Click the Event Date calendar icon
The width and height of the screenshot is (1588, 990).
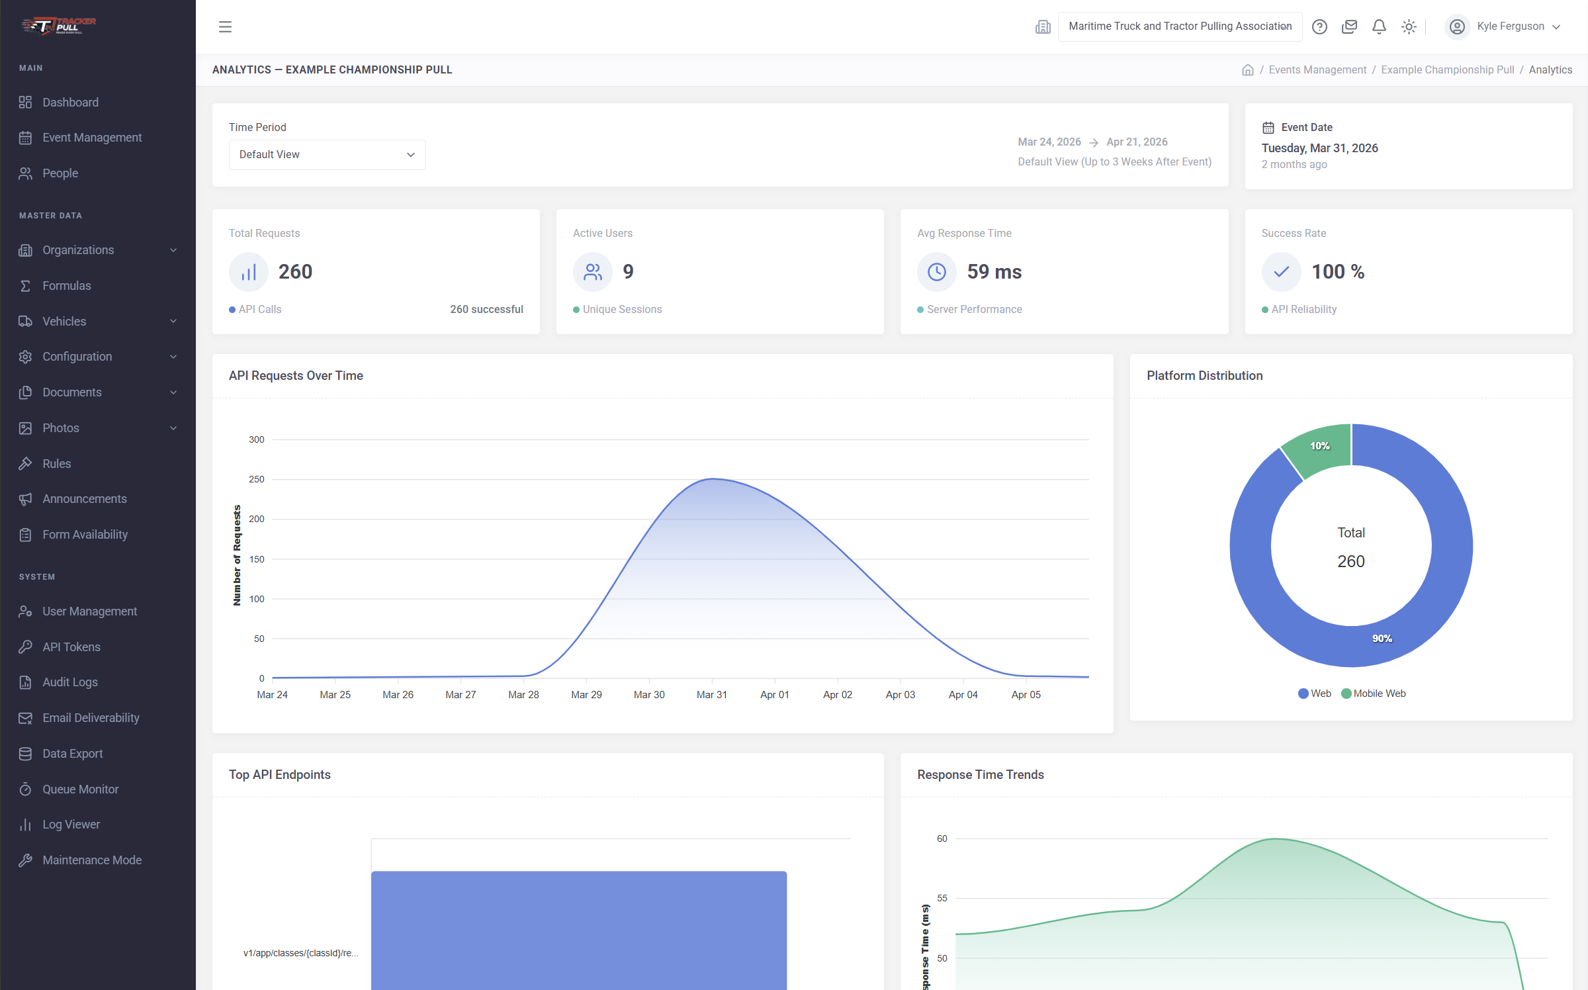point(1268,128)
